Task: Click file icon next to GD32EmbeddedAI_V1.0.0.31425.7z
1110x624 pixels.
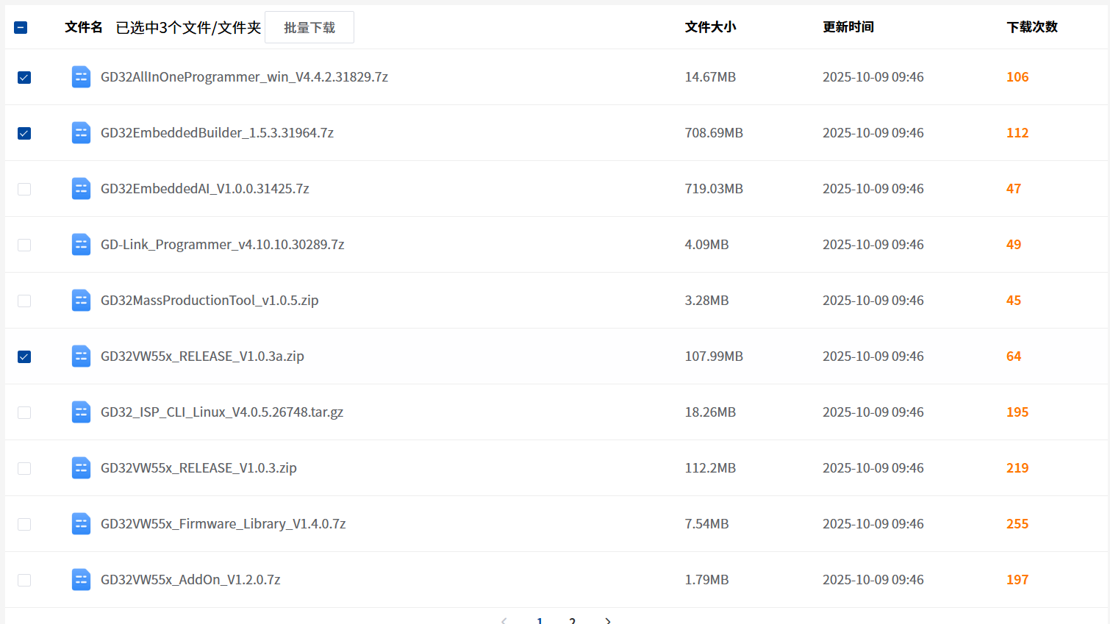Action: pos(81,189)
